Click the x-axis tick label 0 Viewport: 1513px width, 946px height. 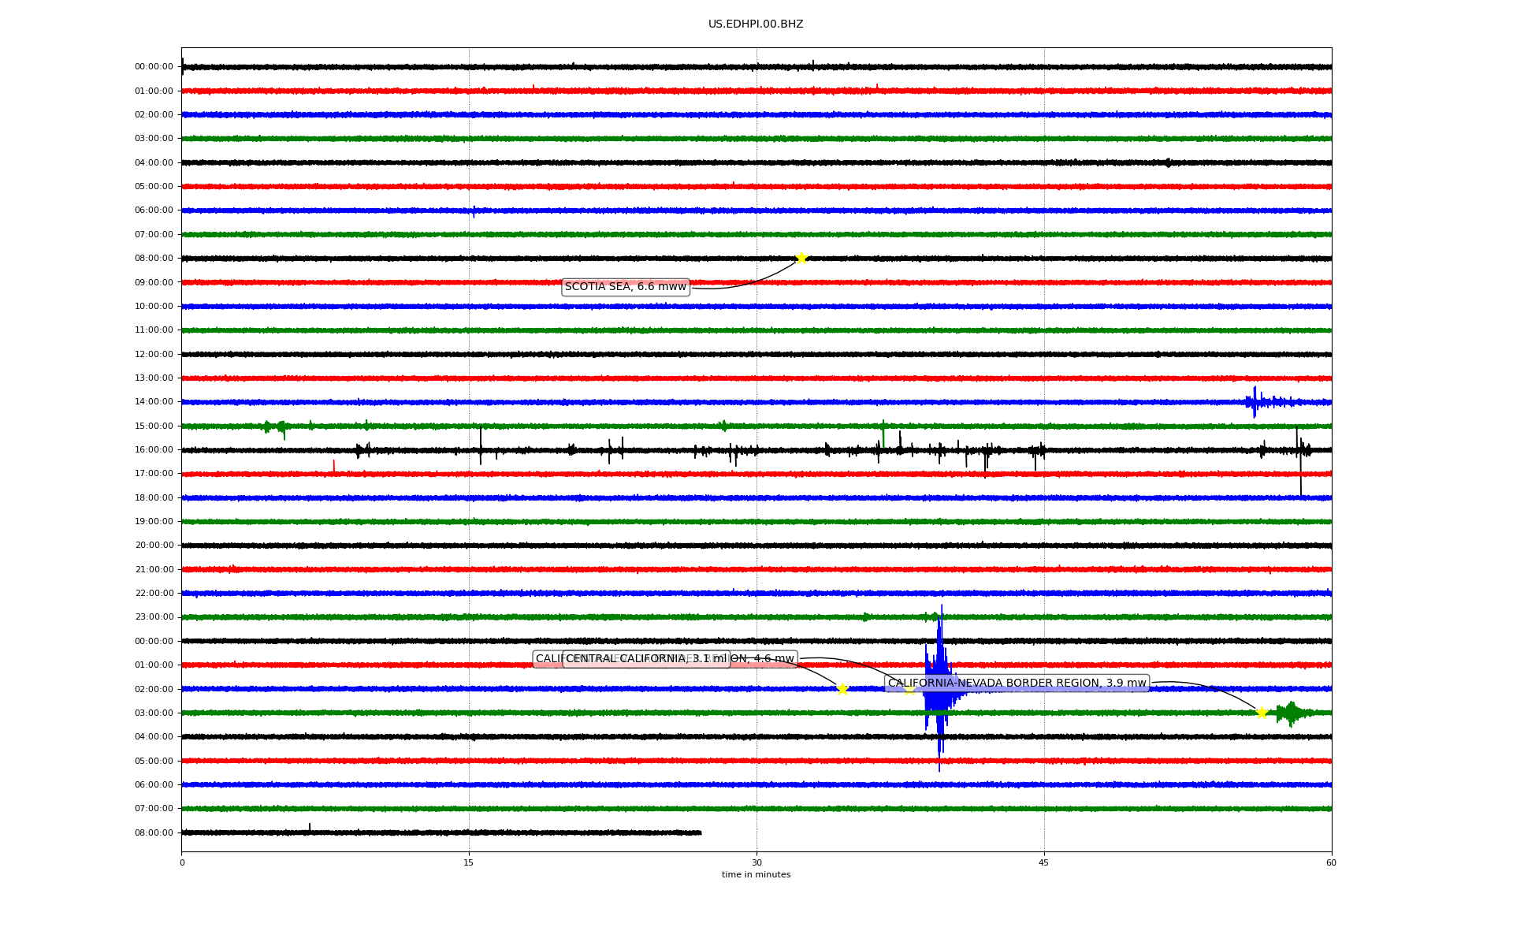182,862
